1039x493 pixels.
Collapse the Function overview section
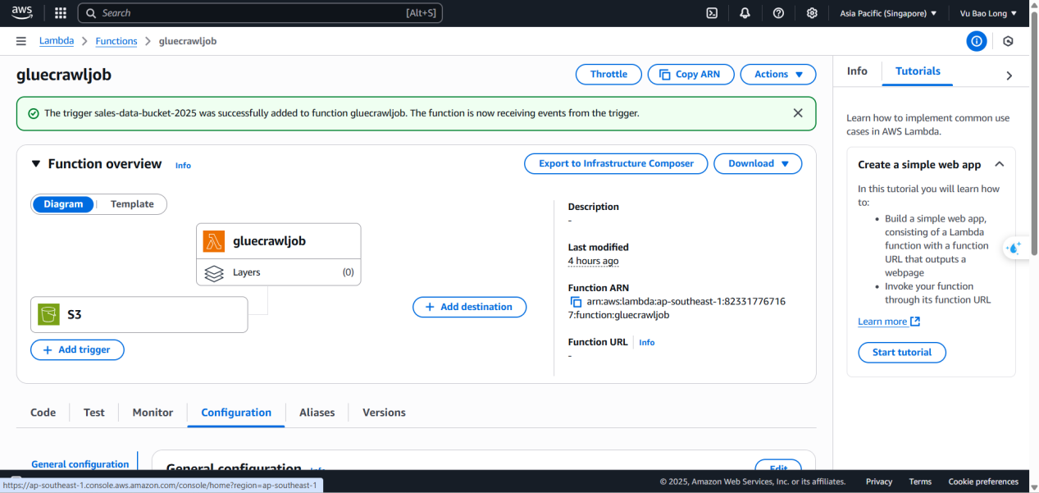coord(36,164)
